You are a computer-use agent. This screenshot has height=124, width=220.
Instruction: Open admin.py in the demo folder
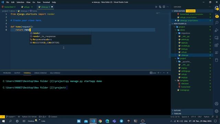(x=185, y=40)
